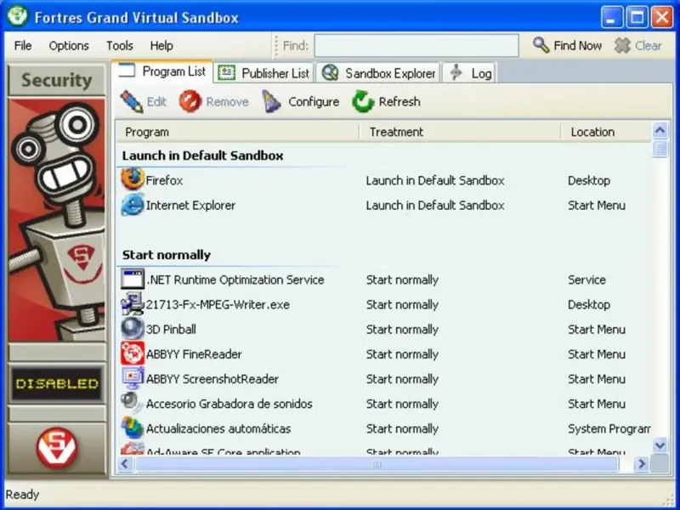Select the ABBYY ScreenshotReader name
The width and height of the screenshot is (680, 510).
(x=212, y=378)
